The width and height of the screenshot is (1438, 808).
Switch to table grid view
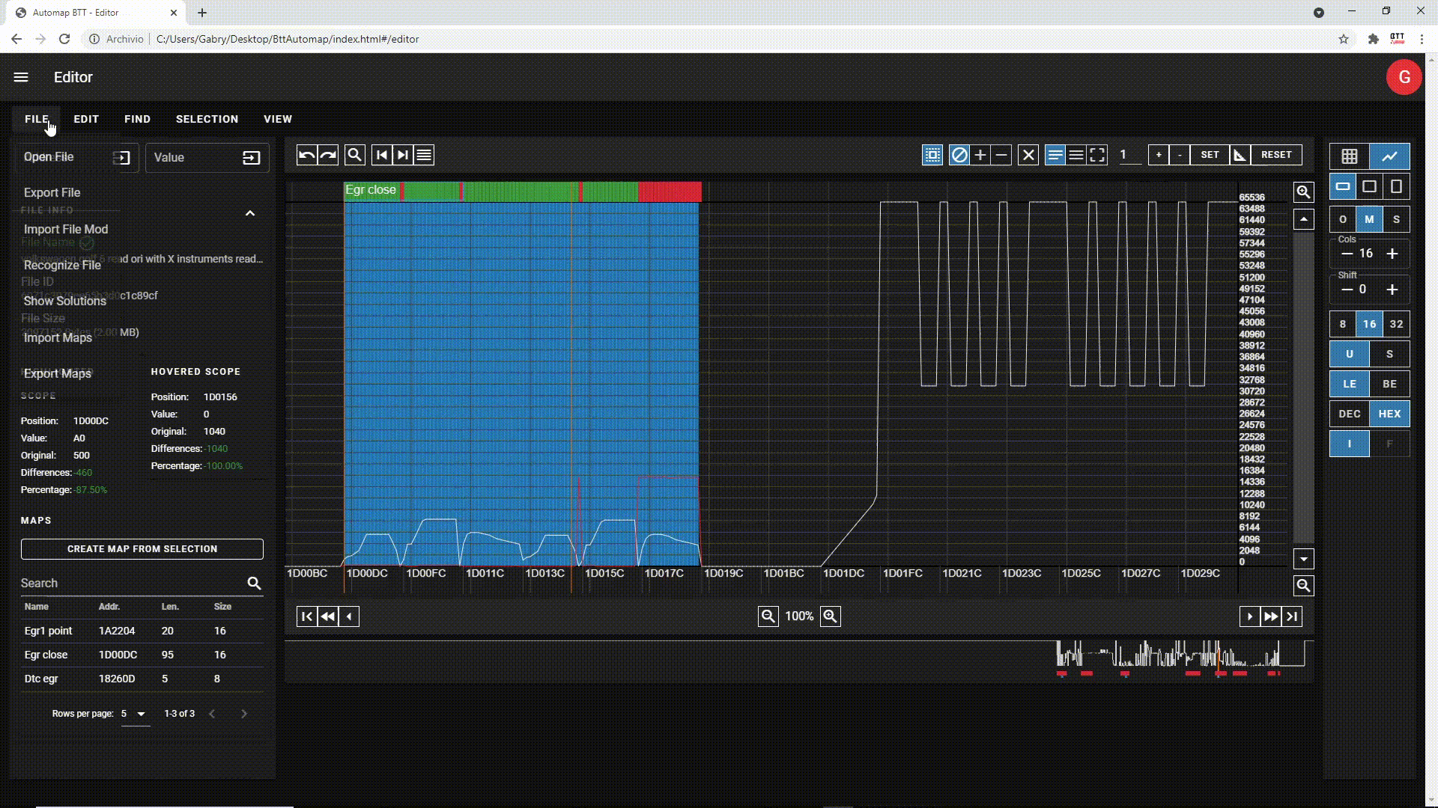tap(1350, 156)
